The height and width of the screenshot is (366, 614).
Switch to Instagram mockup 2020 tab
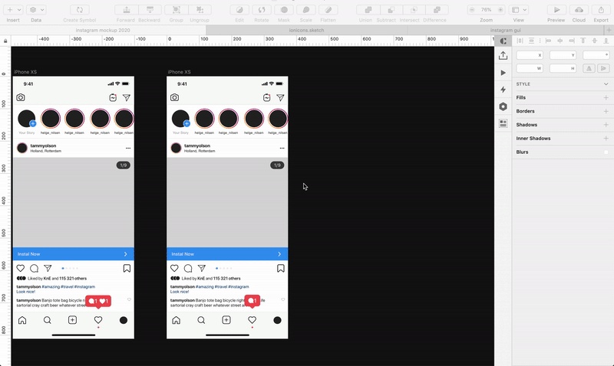[x=104, y=30]
